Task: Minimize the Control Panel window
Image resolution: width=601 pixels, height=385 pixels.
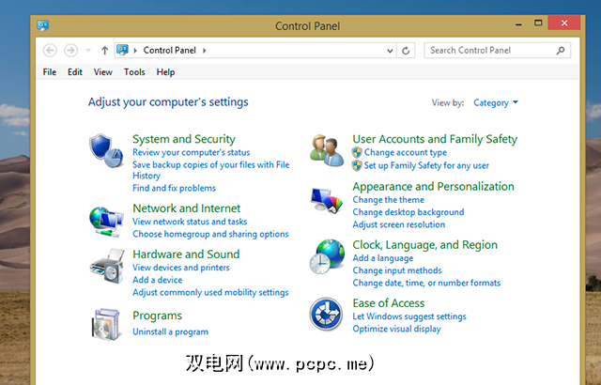Action: tap(518, 25)
